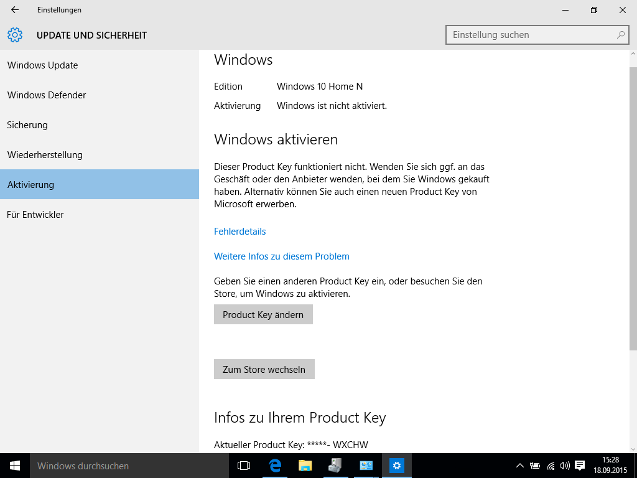Select Windows Defender in sidebar
Viewport: 637px width, 478px height.
tap(100, 95)
